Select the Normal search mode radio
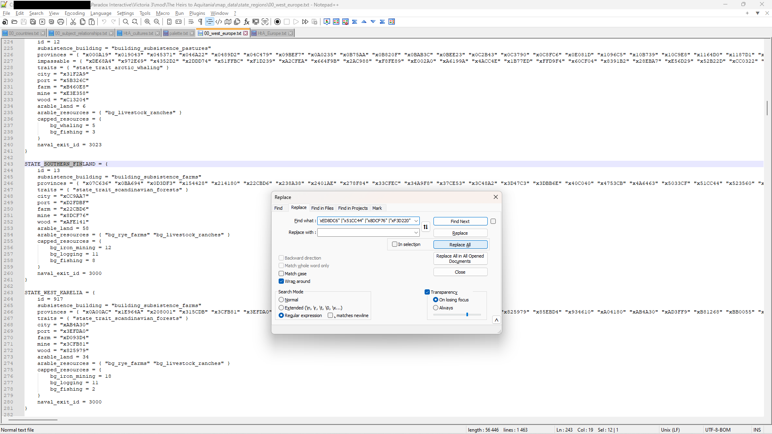Screen dimensions: 772x434 (281, 300)
